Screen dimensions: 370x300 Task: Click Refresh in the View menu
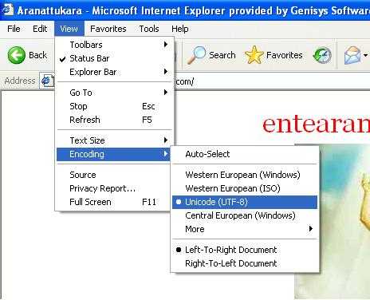(115, 120)
